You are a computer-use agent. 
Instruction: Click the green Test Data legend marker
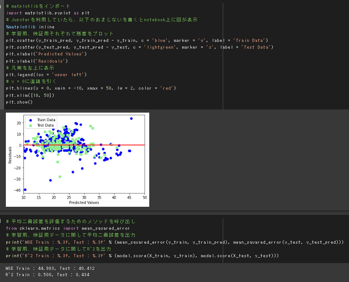tap(31, 125)
